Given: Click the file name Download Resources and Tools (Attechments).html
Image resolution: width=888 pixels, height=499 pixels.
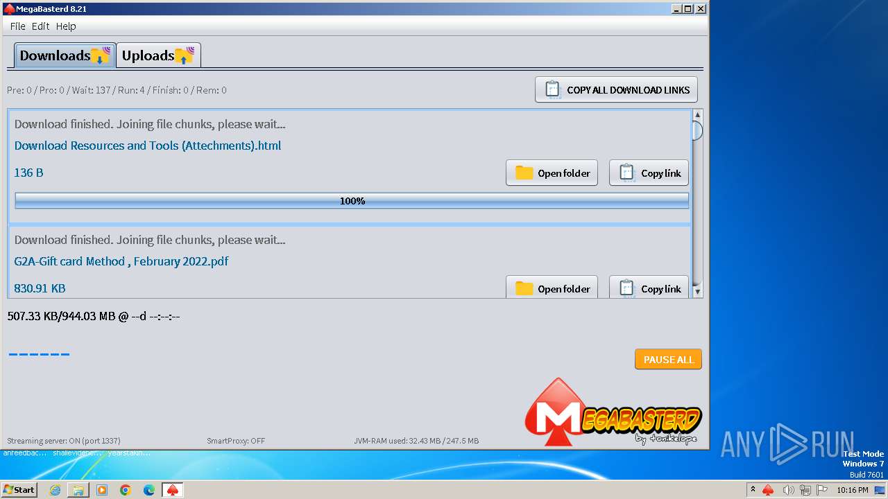Looking at the screenshot, I should coord(148,146).
